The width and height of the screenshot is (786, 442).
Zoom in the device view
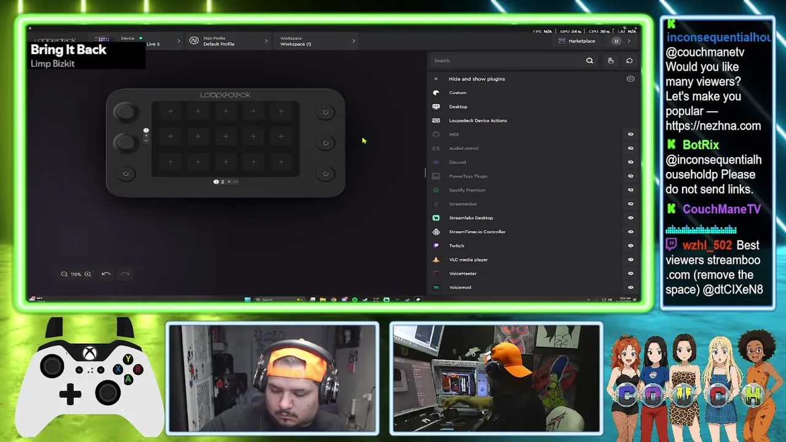[x=88, y=274]
